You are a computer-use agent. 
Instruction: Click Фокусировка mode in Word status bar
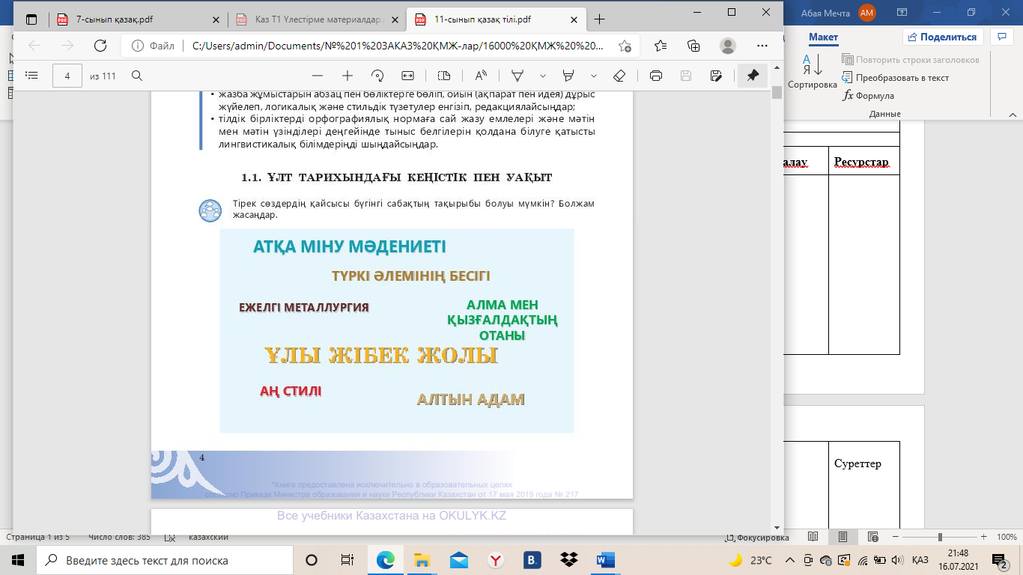pos(757,538)
